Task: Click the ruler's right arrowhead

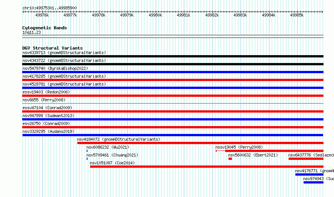Action: pyautogui.click(x=322, y=12)
